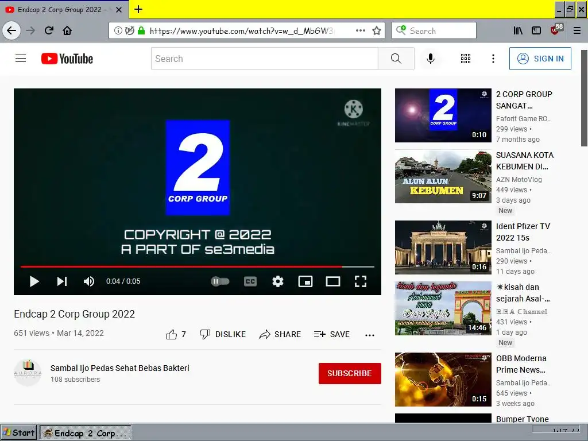Focus the YouTube Search field
The width and height of the screenshot is (588, 441).
[264, 59]
